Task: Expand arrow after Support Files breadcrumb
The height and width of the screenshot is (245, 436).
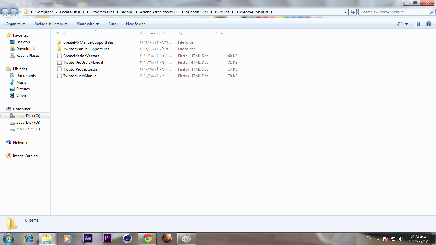Action: 212,12
